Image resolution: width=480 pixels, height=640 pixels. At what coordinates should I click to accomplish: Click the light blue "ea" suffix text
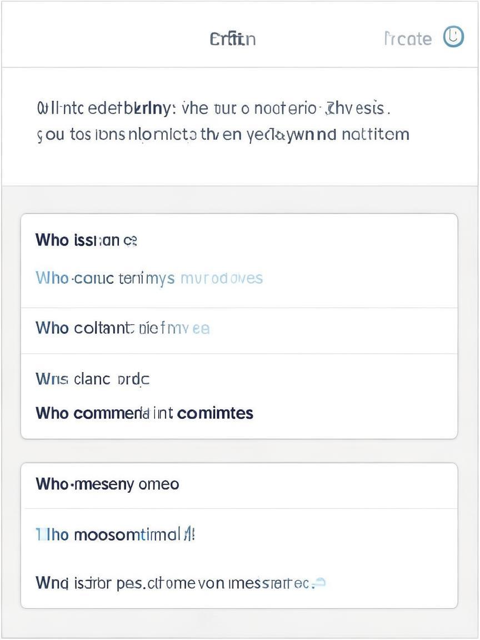(x=201, y=328)
